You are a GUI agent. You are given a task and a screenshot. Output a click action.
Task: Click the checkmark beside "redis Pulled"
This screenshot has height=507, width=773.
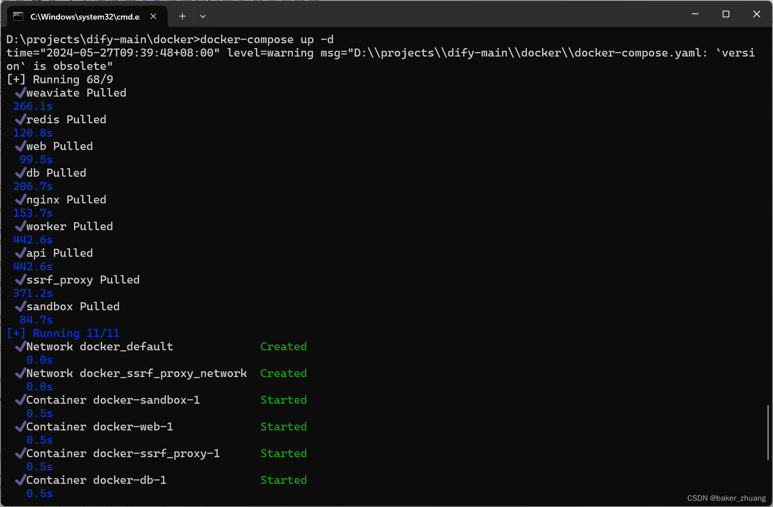click(x=21, y=119)
